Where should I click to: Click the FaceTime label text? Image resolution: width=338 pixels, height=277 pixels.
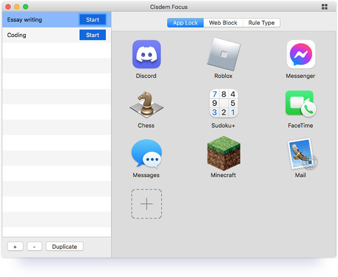(300, 125)
